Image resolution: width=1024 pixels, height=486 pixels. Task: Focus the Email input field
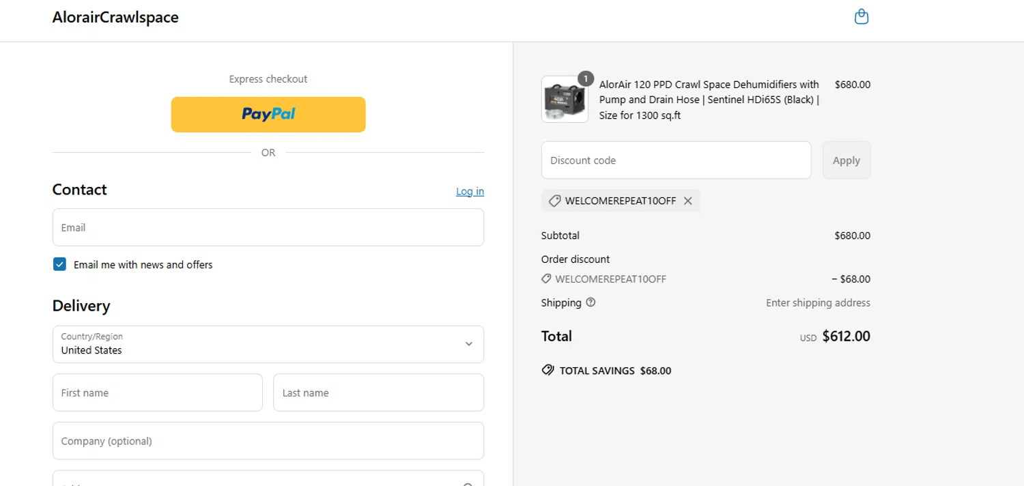coord(268,227)
